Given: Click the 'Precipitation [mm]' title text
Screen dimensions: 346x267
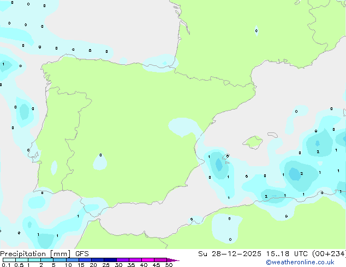Looking at the screenshot, I should click(x=35, y=254).
